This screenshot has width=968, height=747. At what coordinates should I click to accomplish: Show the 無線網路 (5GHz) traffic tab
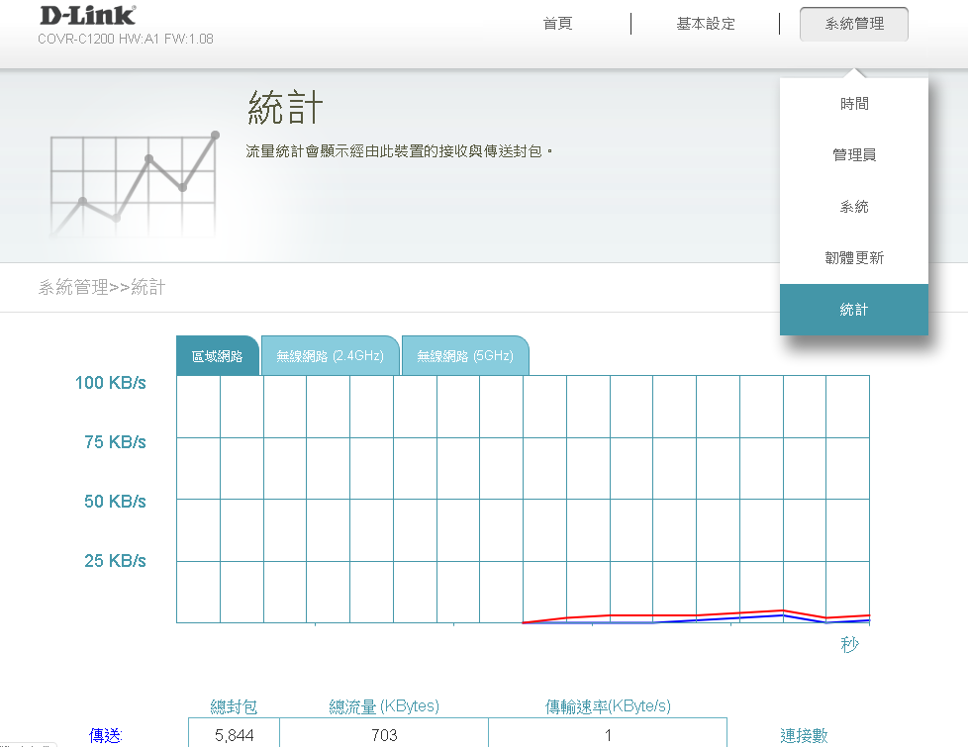coord(464,356)
